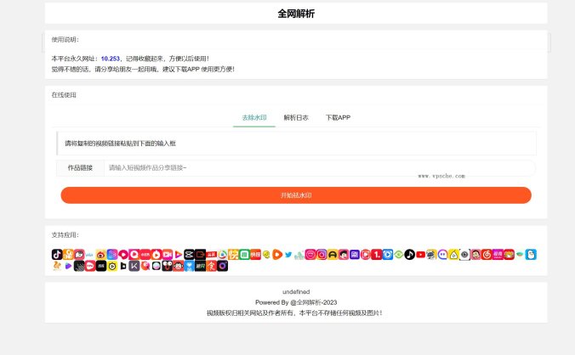
Task: Click the round black music-note icon
Action: click(x=410, y=254)
